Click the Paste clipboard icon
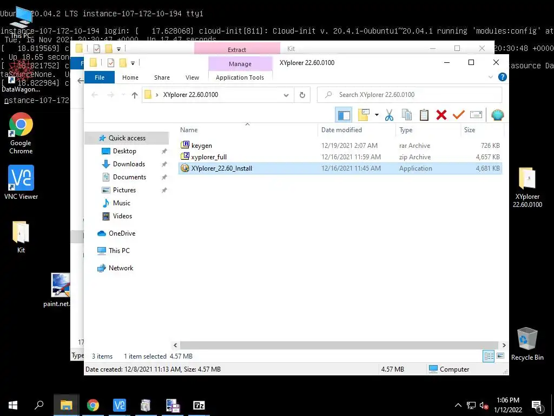 [x=424, y=115]
